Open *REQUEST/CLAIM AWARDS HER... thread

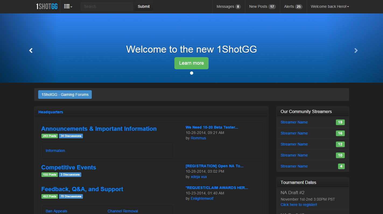click(x=217, y=188)
